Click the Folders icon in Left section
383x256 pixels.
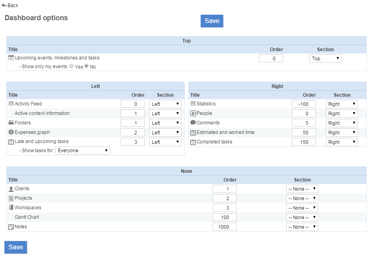11,123
